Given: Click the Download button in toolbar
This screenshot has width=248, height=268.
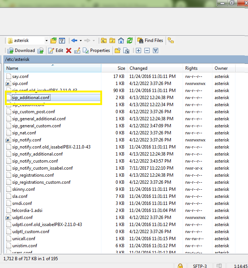Looking at the screenshot, I should coord(21,50).
